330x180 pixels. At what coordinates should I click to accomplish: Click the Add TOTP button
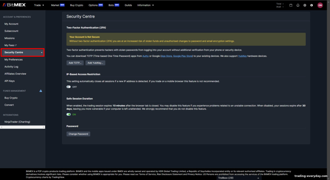tap(75, 63)
